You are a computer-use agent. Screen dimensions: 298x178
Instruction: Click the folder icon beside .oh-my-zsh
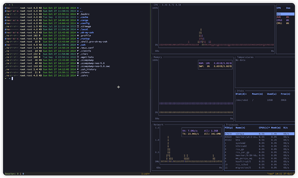tap(78, 33)
